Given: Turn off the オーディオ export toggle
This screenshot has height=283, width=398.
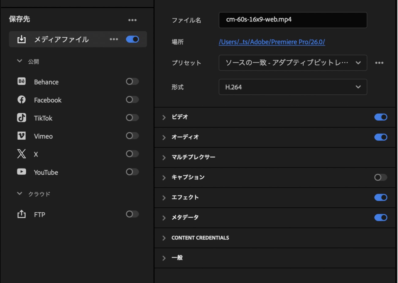Looking at the screenshot, I should tap(381, 137).
